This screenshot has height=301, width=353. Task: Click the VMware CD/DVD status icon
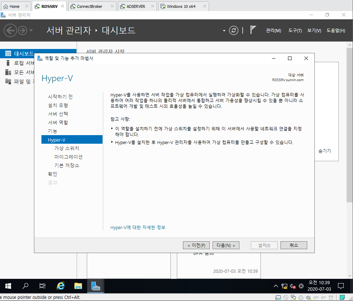[x=286, y=297]
